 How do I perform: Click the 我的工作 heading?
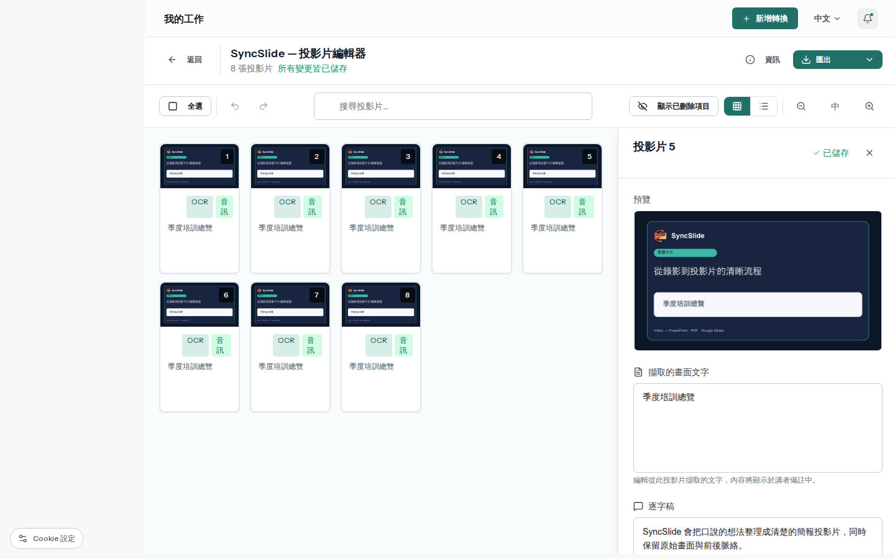click(184, 19)
